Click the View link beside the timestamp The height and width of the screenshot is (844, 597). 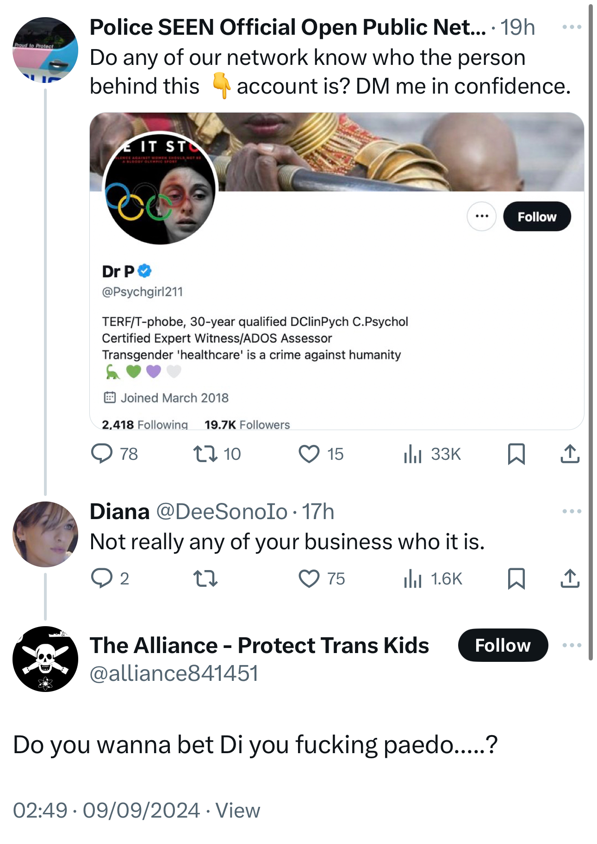point(238,811)
